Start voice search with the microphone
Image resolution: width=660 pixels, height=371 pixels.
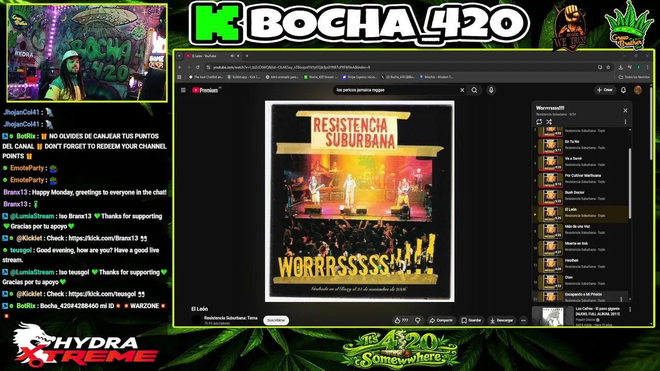491,90
